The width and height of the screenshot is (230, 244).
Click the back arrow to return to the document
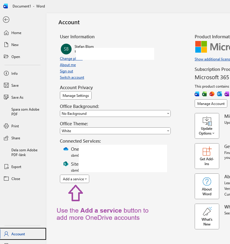(6, 20)
